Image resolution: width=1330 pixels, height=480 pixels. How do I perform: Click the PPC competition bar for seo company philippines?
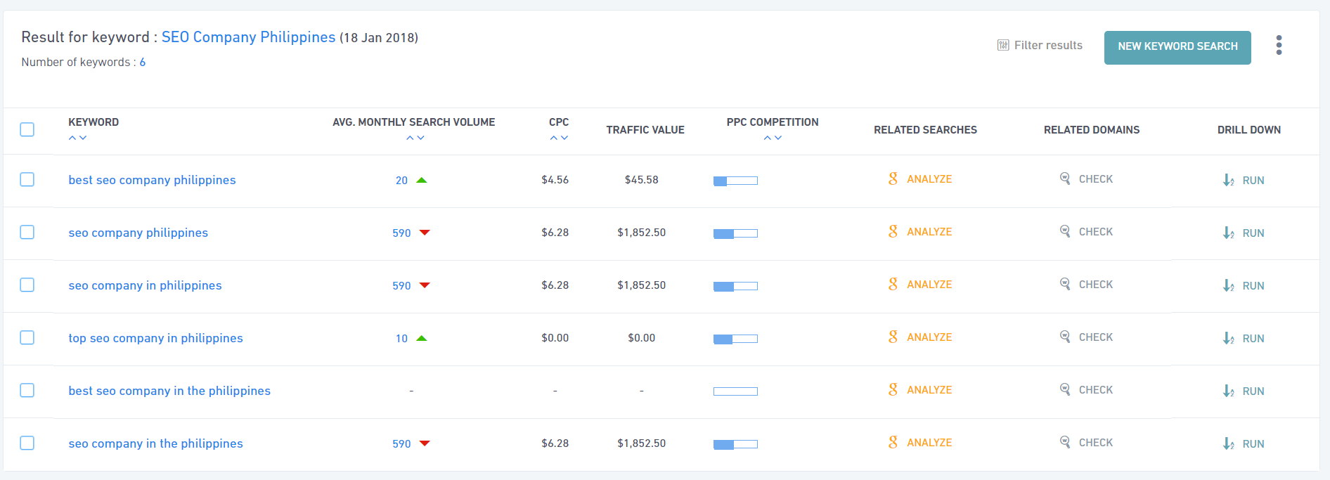[735, 233]
